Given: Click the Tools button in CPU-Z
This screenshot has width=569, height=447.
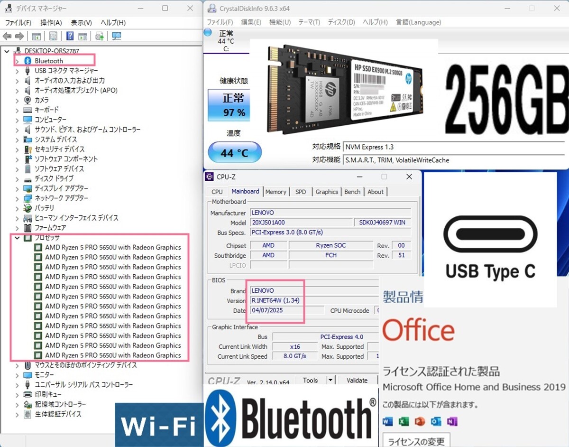Looking at the screenshot, I should [x=311, y=380].
